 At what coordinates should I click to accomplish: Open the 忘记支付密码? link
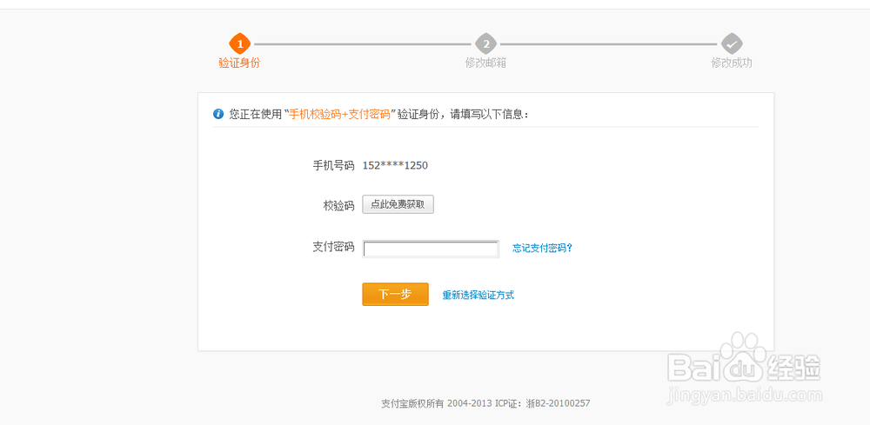[x=542, y=249]
